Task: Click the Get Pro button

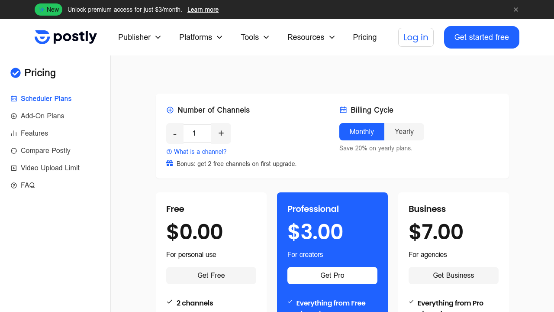Action: (x=332, y=276)
